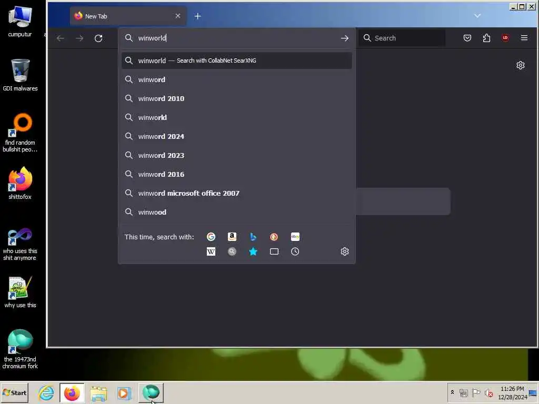Pick the 'winword 2024' suggestion
Image resolution: width=539 pixels, height=404 pixels.
tap(236, 136)
